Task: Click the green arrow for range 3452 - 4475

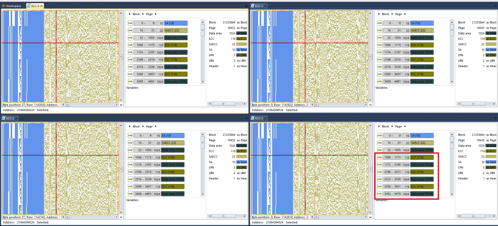Action: [x=380, y=194]
